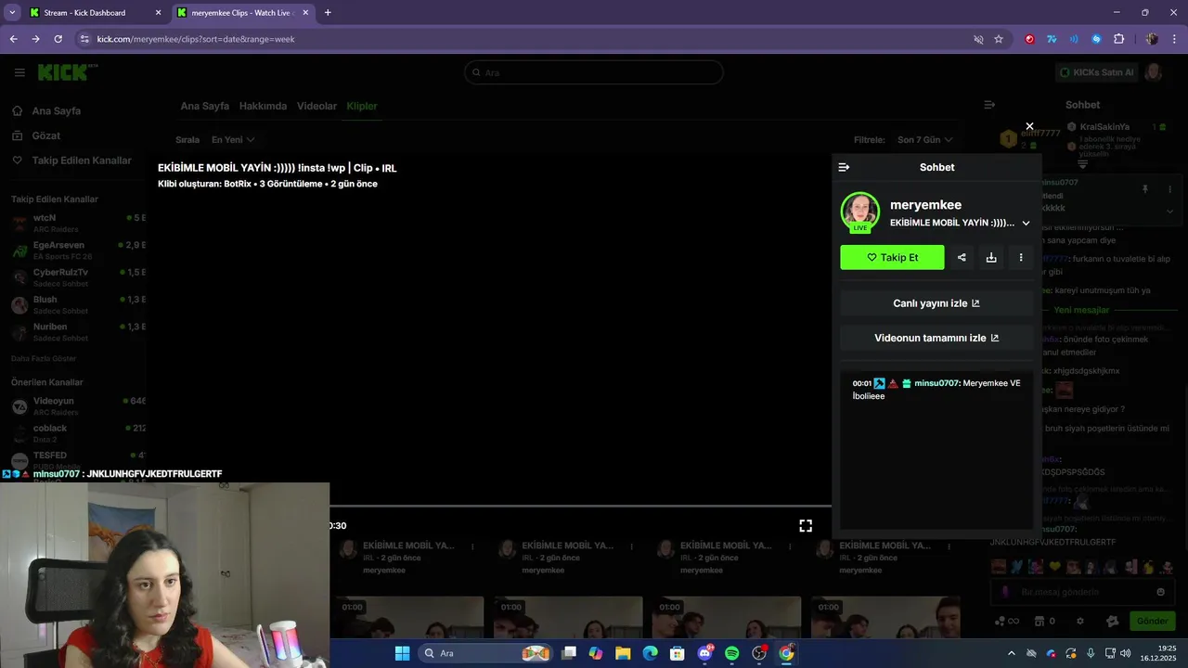Share the clip using the share icon
The image size is (1188, 668).
pyautogui.click(x=962, y=258)
